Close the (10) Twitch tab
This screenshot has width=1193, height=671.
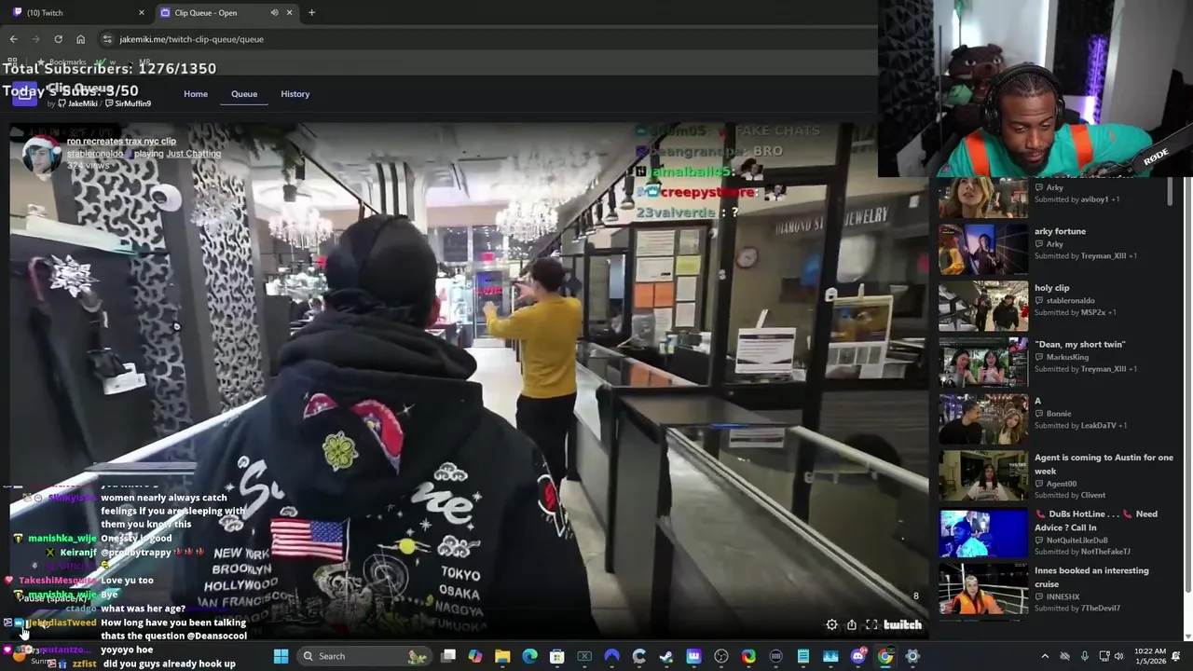point(142,13)
